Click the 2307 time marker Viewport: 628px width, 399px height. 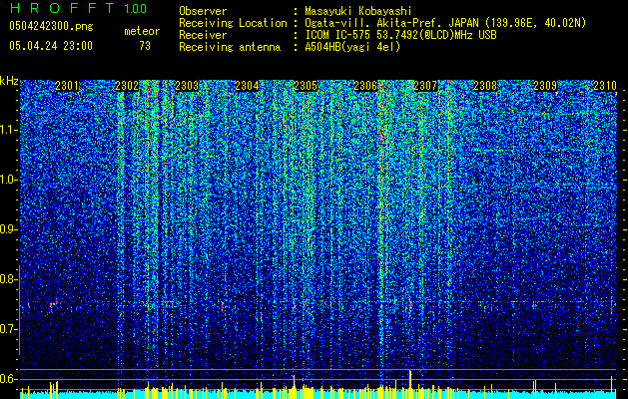(425, 86)
